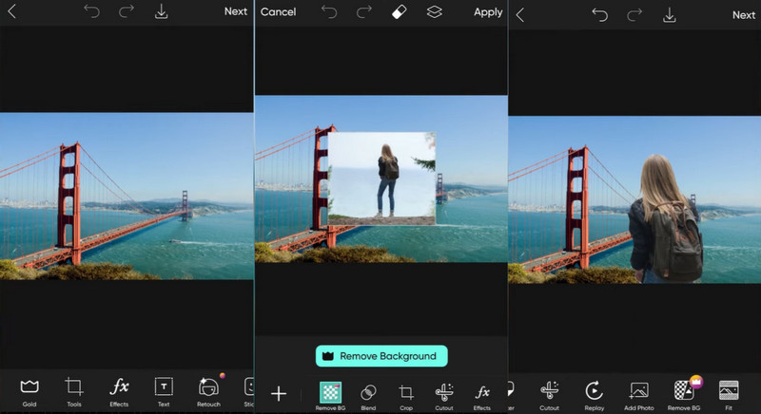This screenshot has height=414, width=761.
Task: Select the highlighted Remove BG tool
Action: point(330,393)
